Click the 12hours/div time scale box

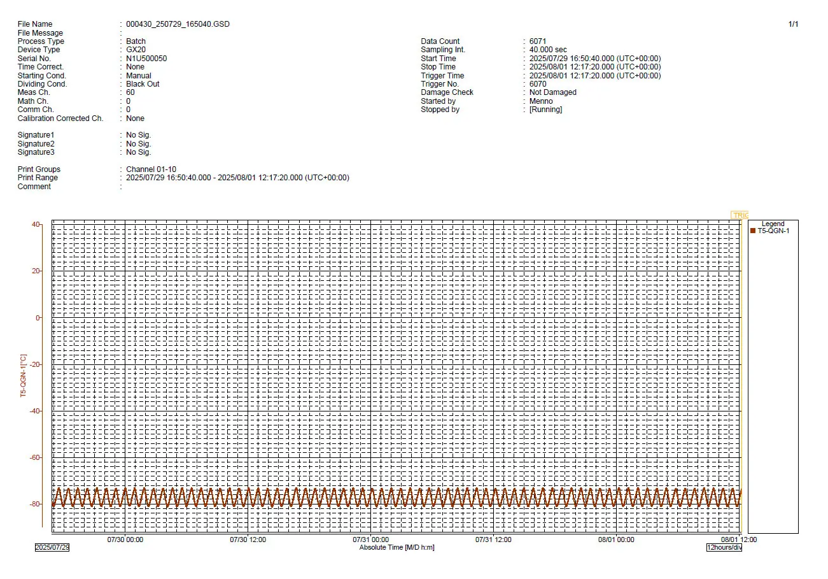pos(724,547)
